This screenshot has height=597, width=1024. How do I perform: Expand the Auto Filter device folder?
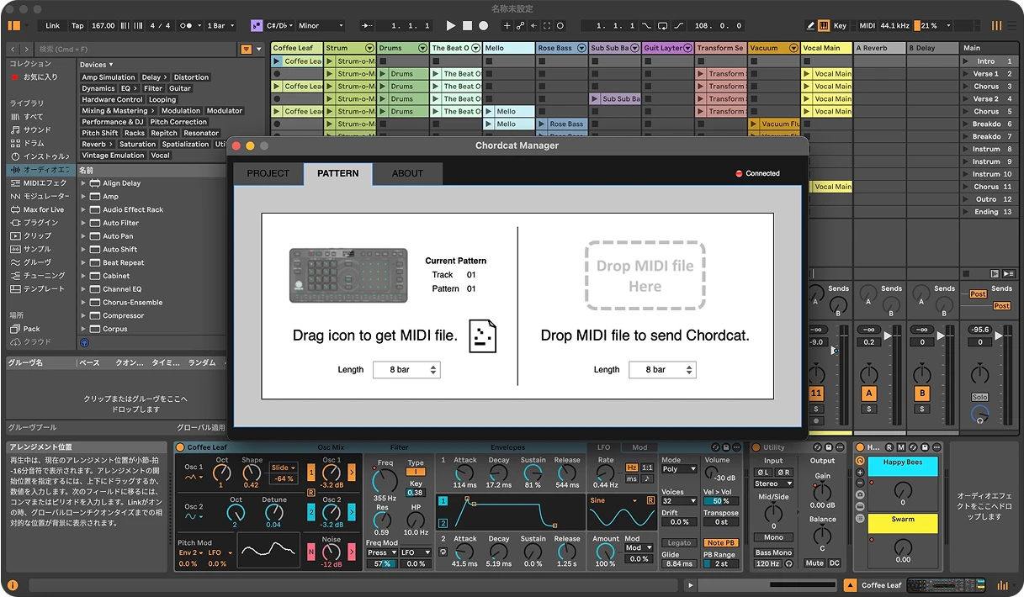coord(83,223)
